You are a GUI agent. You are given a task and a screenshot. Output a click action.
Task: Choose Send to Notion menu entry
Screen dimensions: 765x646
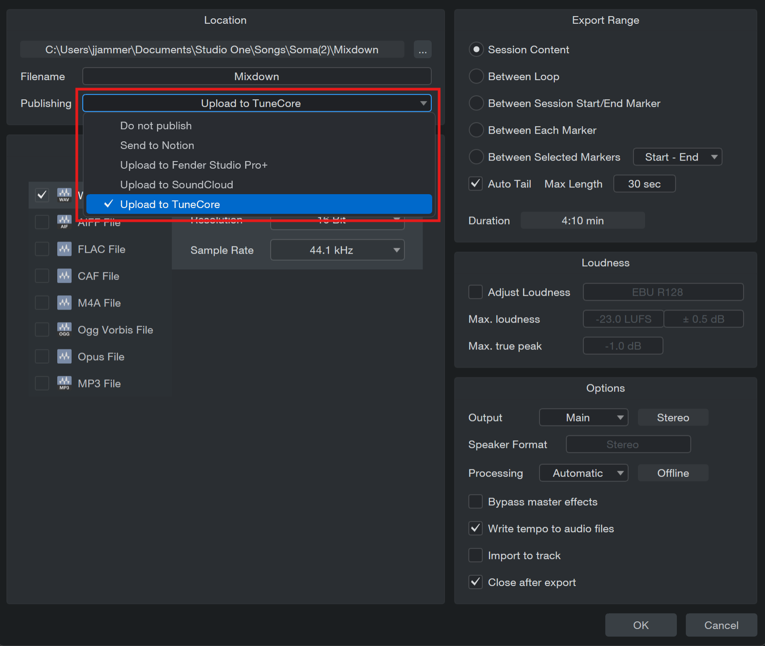[x=259, y=145]
